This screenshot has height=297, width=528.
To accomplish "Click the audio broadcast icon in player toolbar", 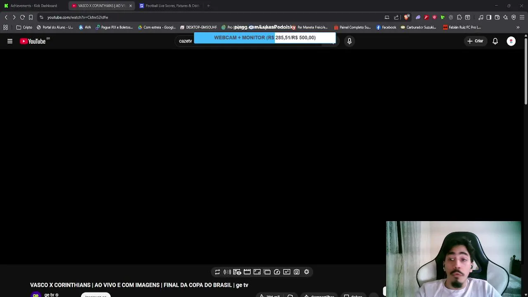I will 227,272.
